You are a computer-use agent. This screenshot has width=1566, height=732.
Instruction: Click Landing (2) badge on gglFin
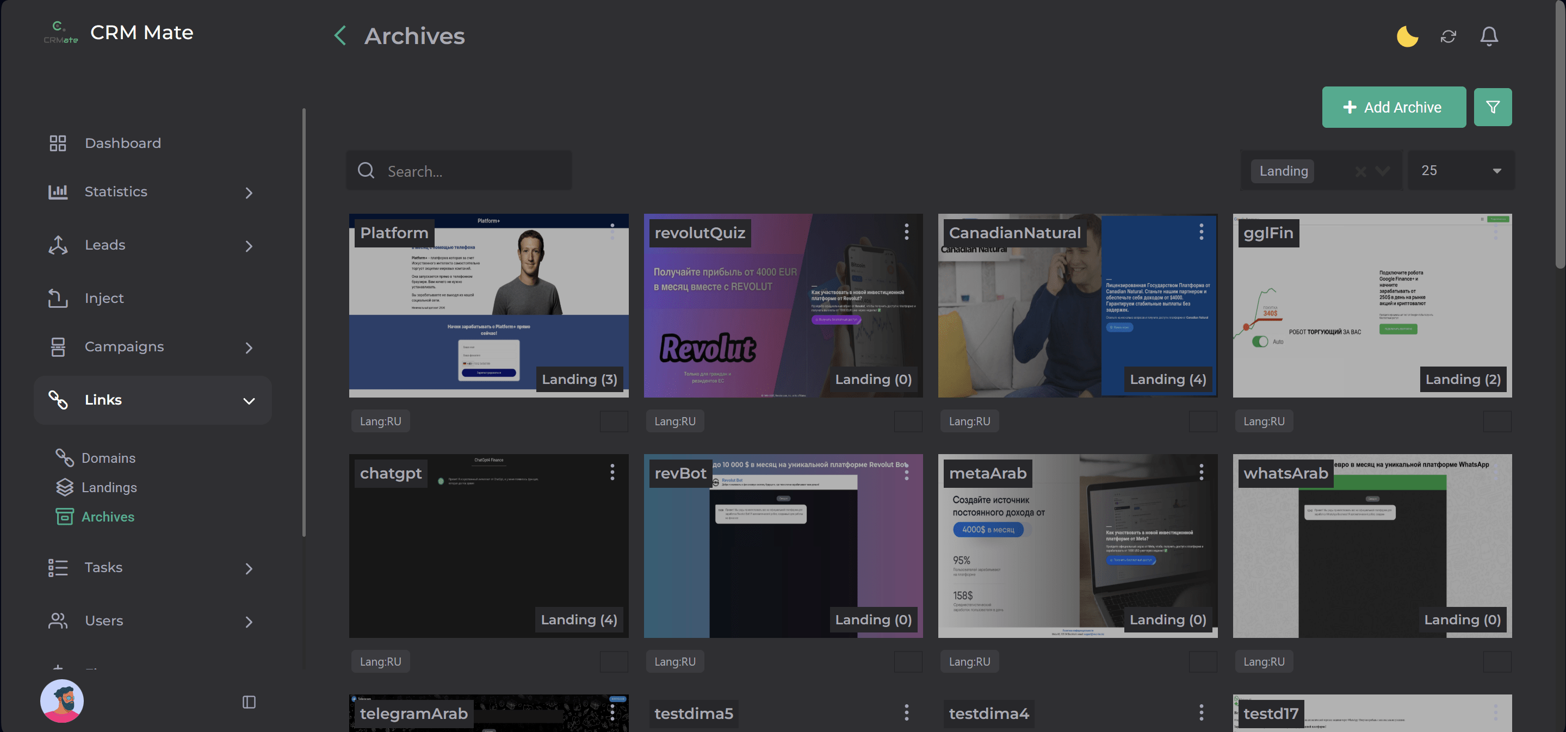click(1463, 380)
